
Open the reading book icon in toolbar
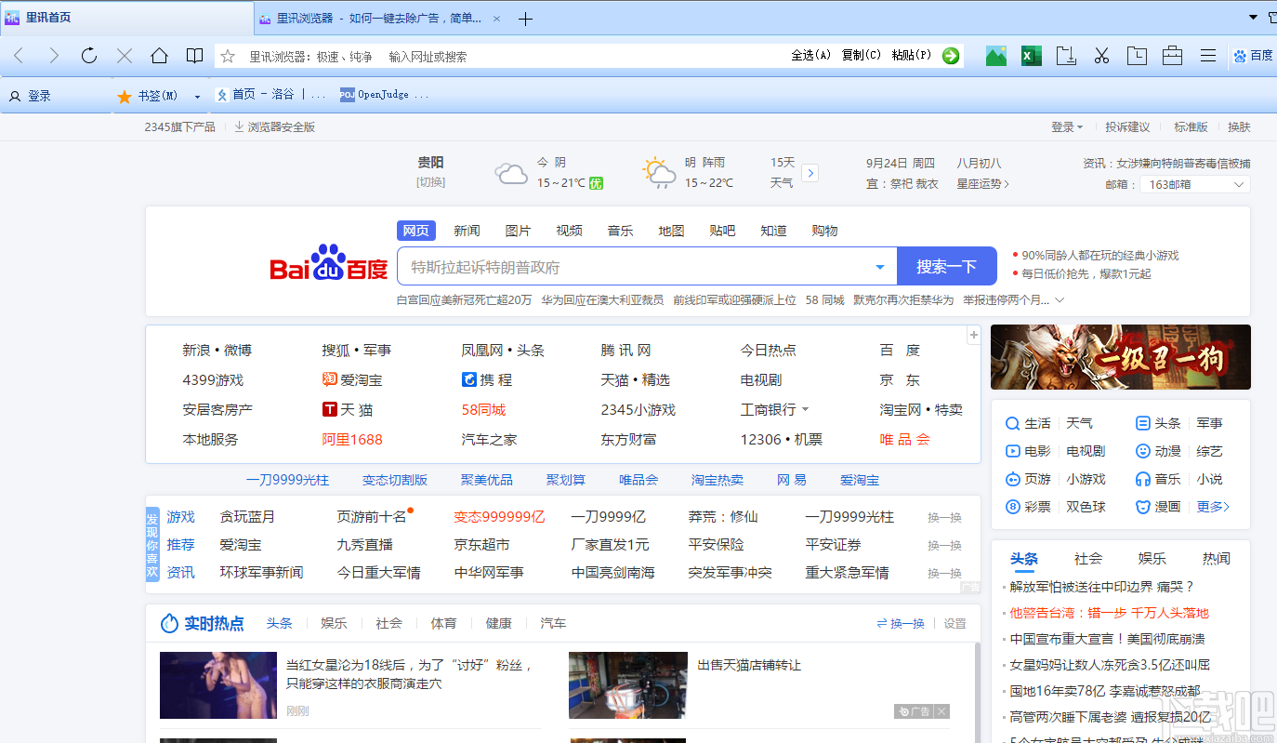pyautogui.click(x=194, y=56)
